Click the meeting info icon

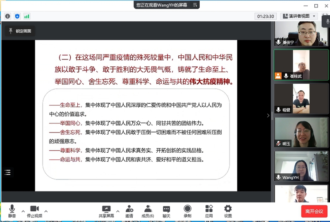click(7, 16)
